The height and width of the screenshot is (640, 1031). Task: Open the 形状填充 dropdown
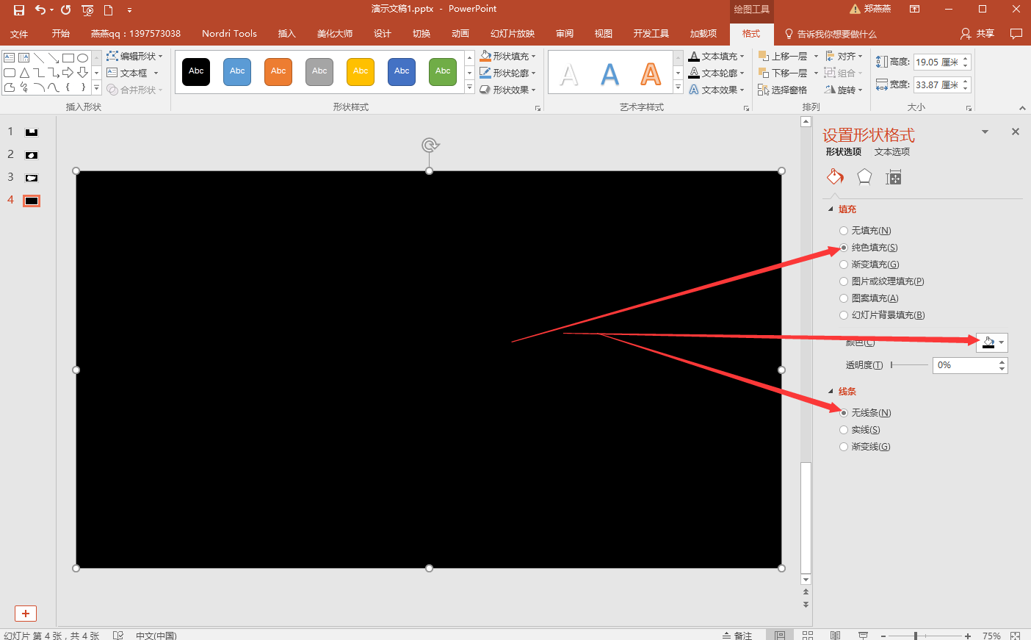click(508, 56)
